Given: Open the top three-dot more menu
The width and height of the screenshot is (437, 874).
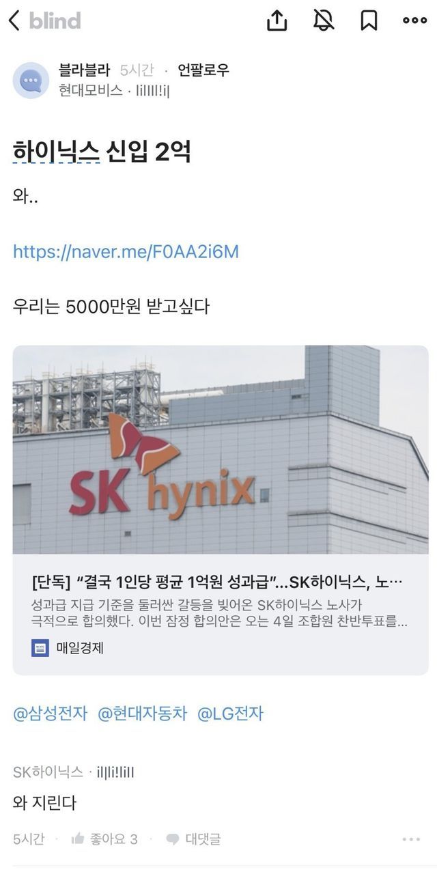Looking at the screenshot, I should click(x=414, y=21).
